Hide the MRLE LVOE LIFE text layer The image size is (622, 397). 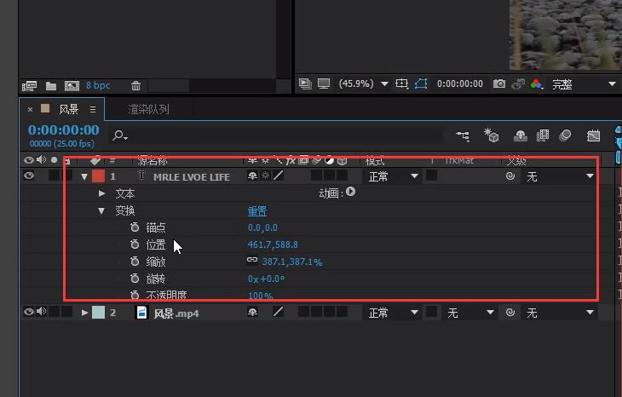pos(29,175)
